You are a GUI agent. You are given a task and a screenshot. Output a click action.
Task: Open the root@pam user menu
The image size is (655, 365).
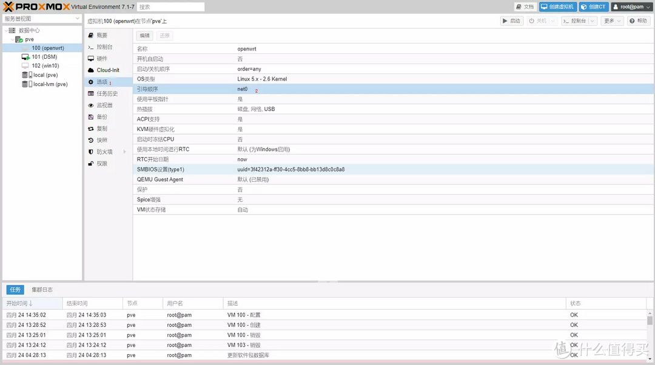(x=631, y=7)
